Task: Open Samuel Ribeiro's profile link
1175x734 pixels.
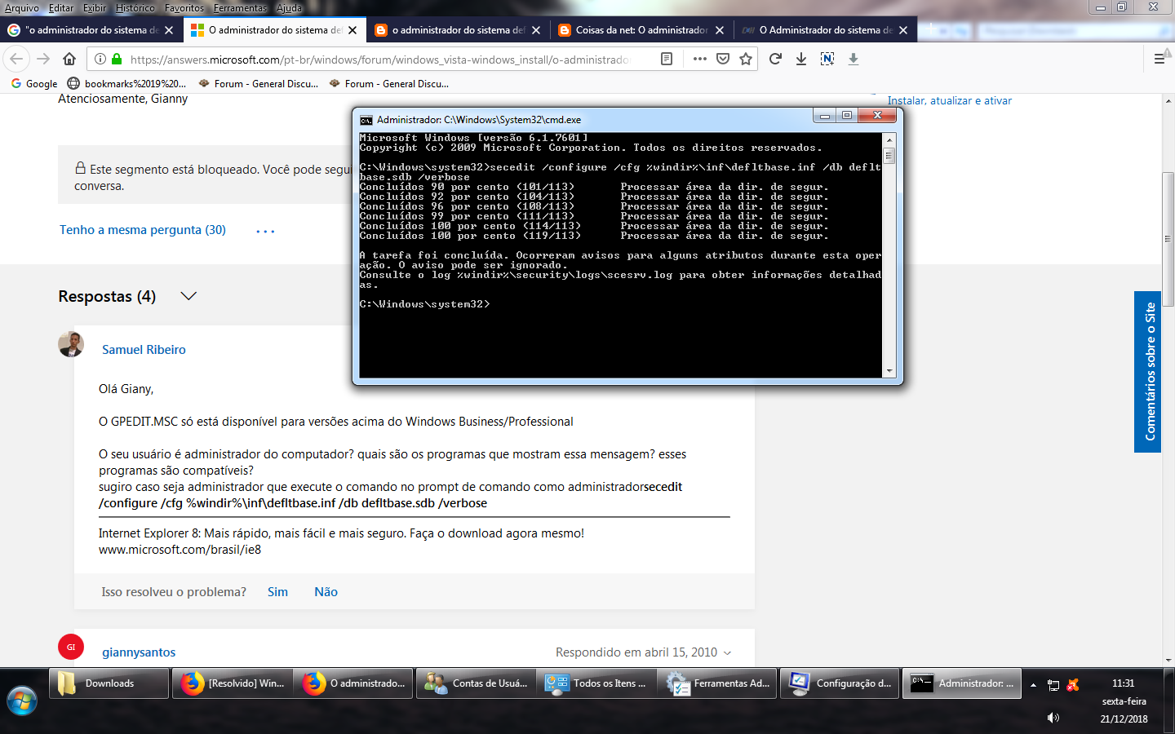Action: click(144, 350)
